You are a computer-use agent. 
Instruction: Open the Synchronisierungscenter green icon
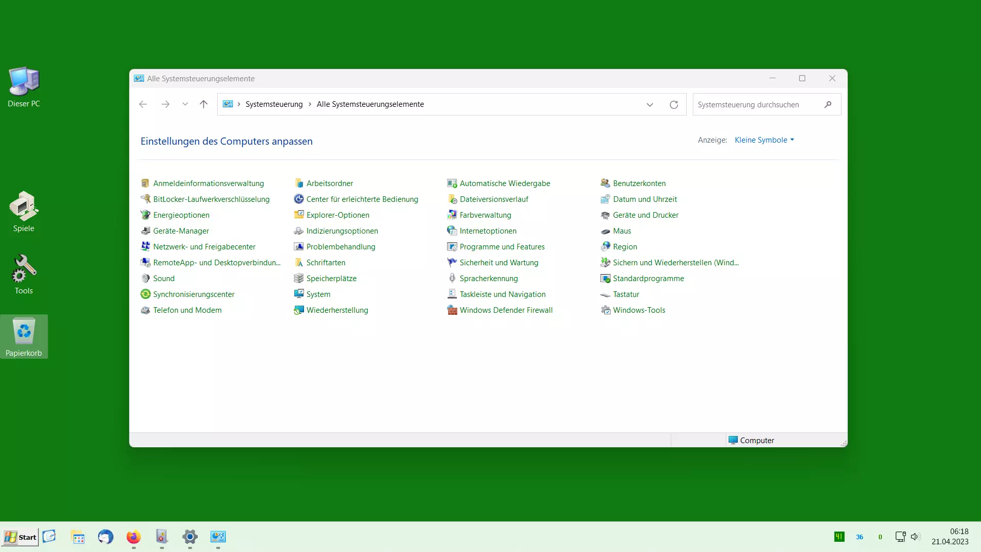[145, 294]
